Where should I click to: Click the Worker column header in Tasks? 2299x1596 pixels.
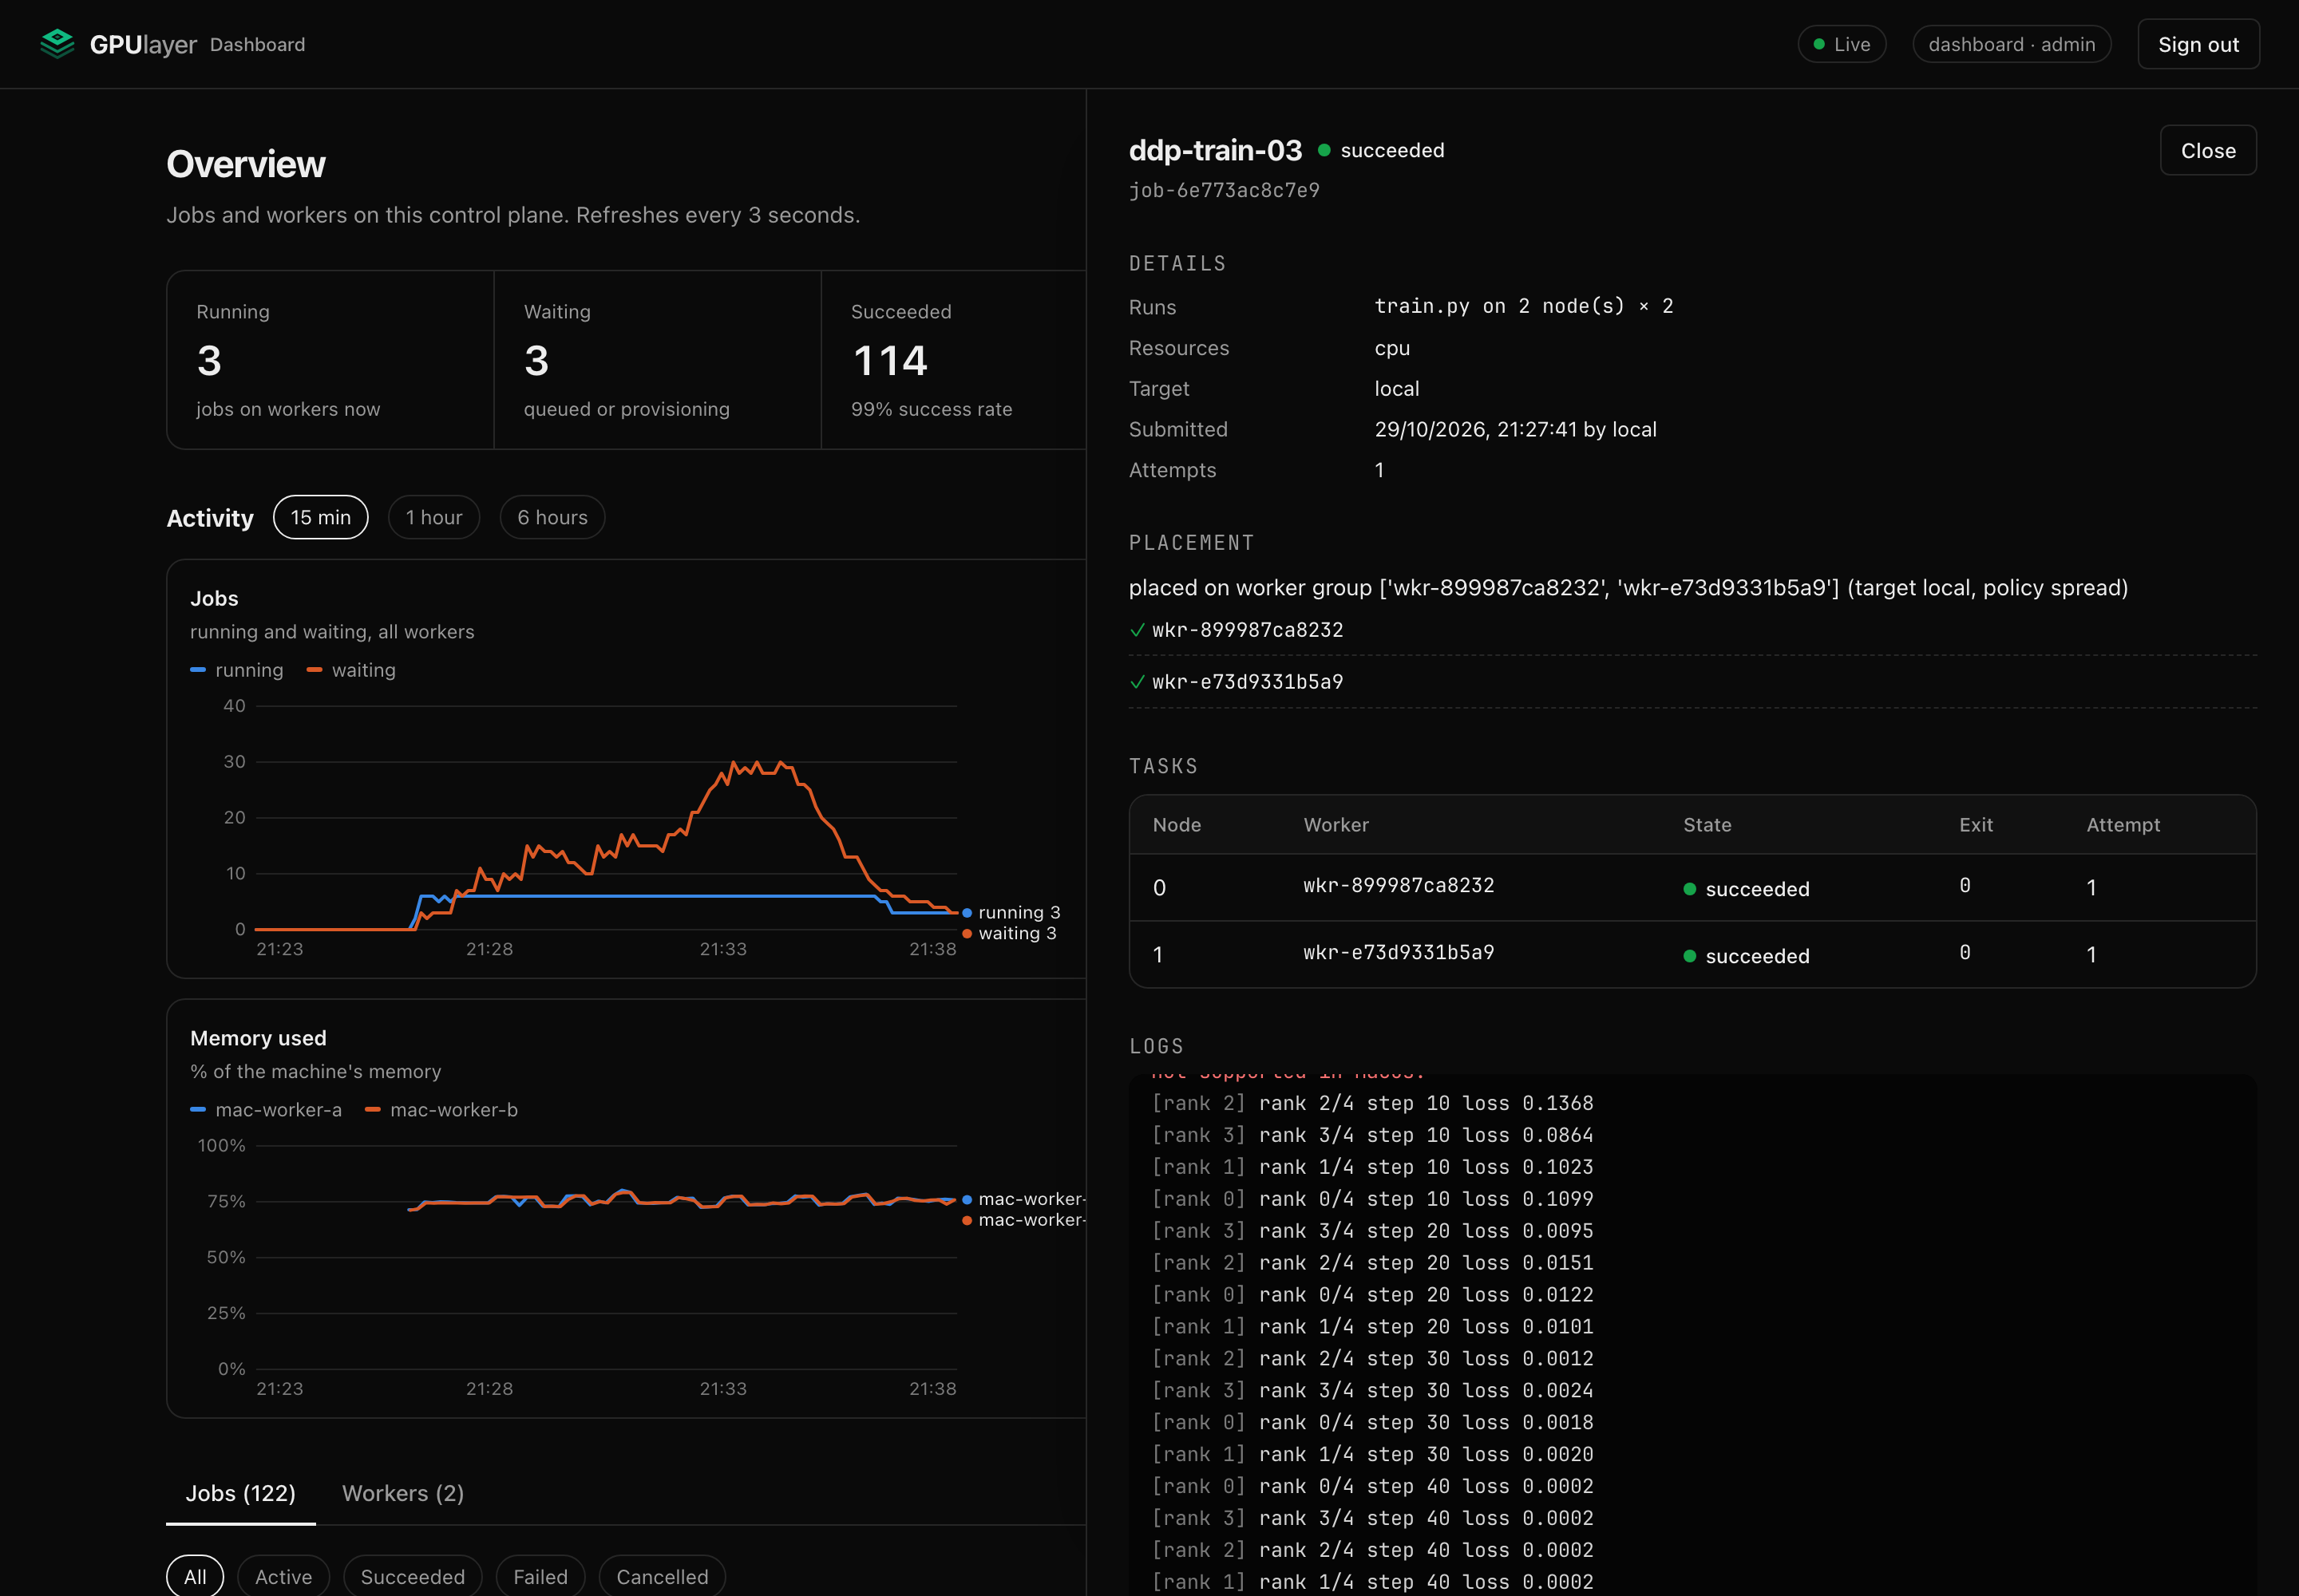tap(1335, 825)
